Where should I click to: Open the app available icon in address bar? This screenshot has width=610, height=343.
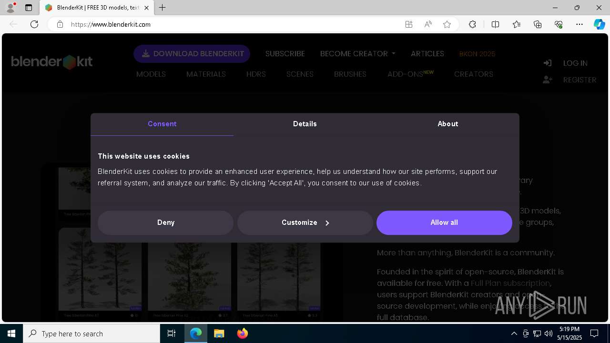(x=409, y=24)
